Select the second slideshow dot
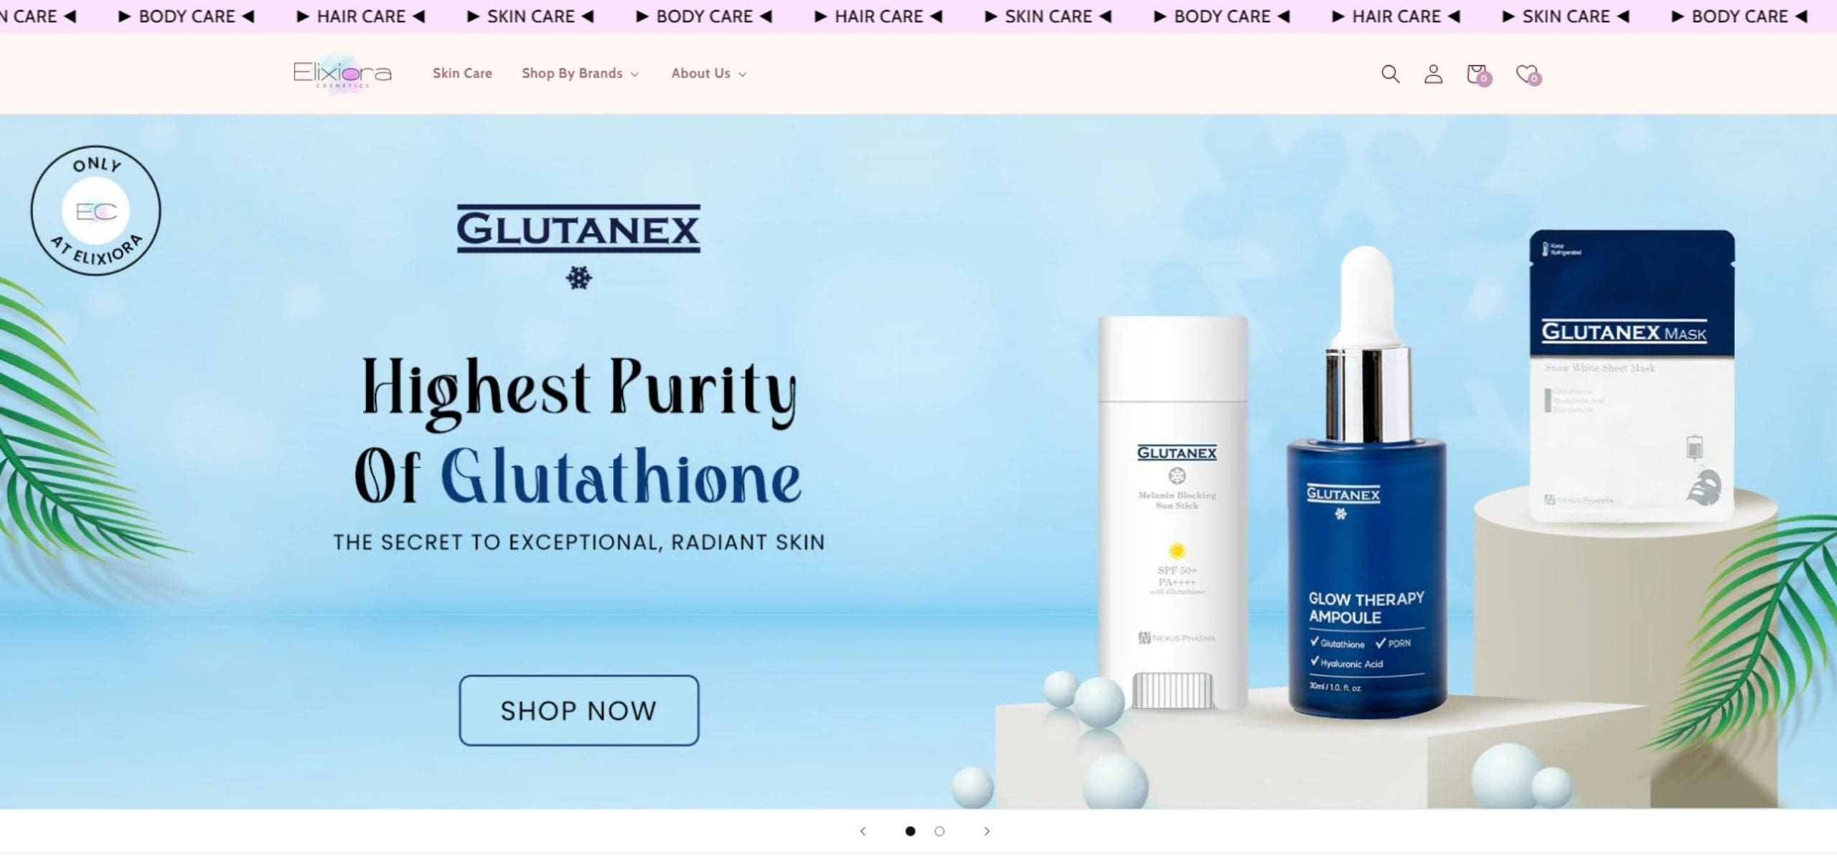 (x=939, y=831)
